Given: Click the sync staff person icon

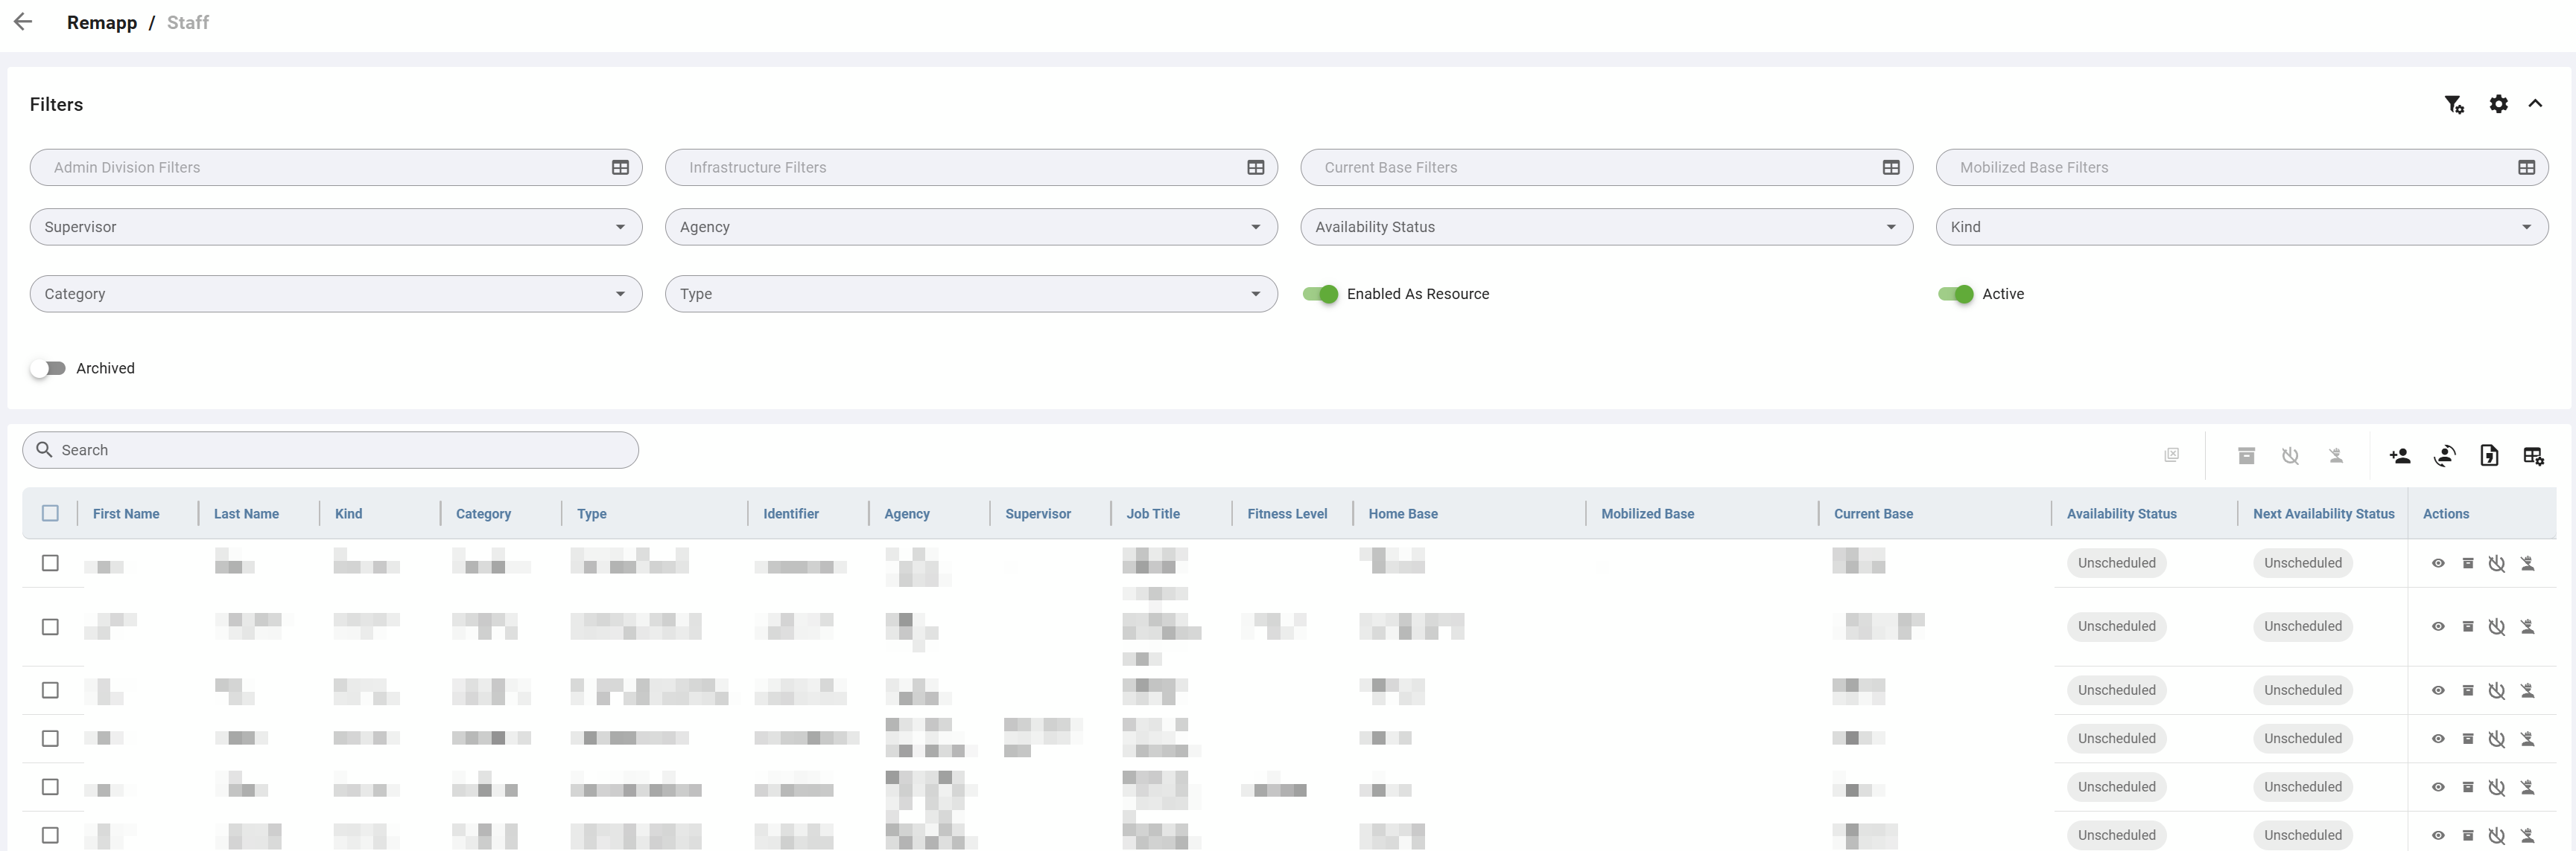Looking at the screenshot, I should pyautogui.click(x=2445, y=455).
